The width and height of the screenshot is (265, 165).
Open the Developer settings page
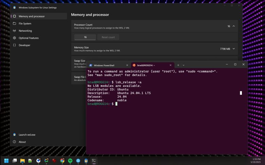[39, 45]
